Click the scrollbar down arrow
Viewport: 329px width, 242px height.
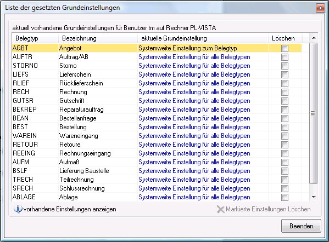click(314, 197)
